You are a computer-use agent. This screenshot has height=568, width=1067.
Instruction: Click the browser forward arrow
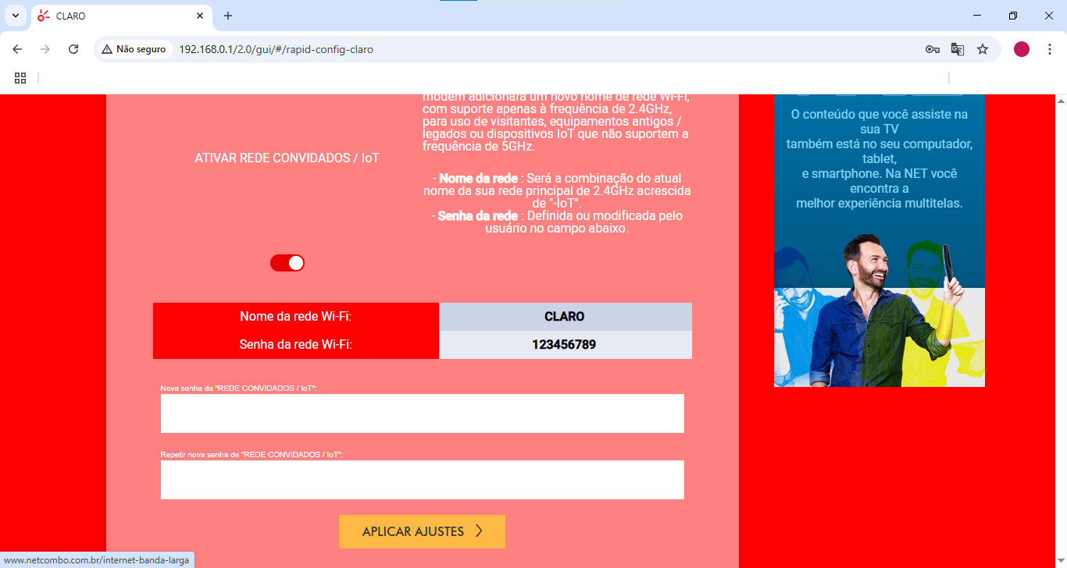(45, 49)
